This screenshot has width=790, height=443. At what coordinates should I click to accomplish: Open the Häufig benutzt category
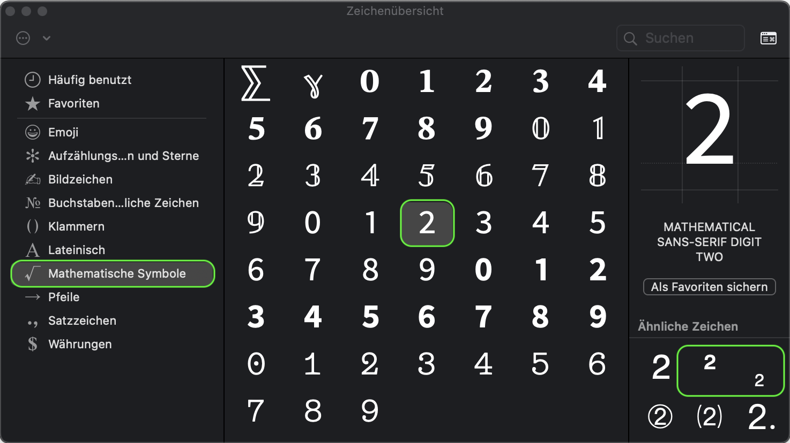(90, 80)
